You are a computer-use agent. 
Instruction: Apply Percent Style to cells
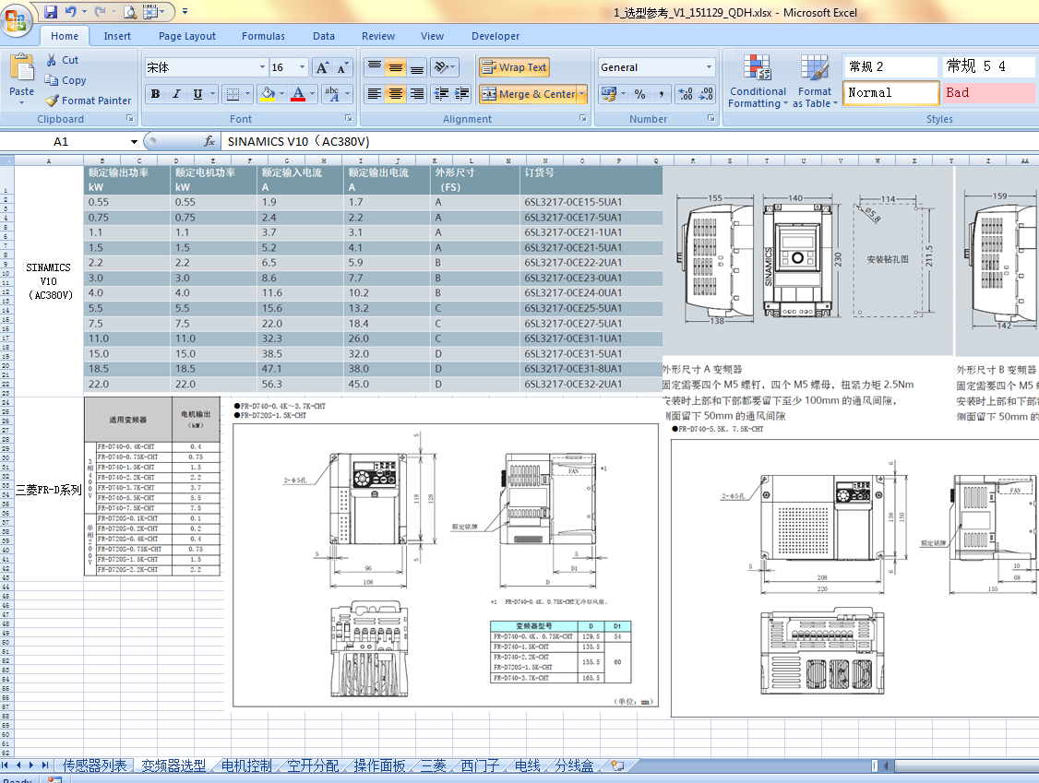tap(639, 94)
